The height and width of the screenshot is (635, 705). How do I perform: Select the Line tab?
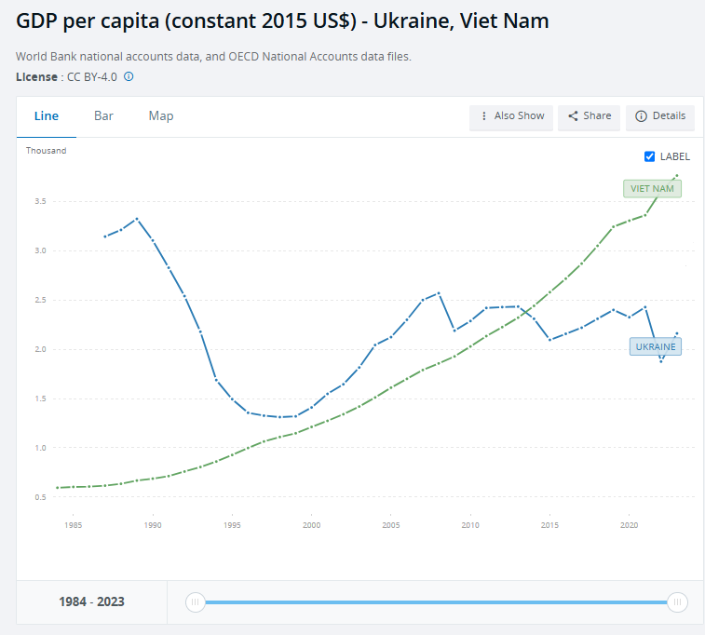tap(47, 116)
